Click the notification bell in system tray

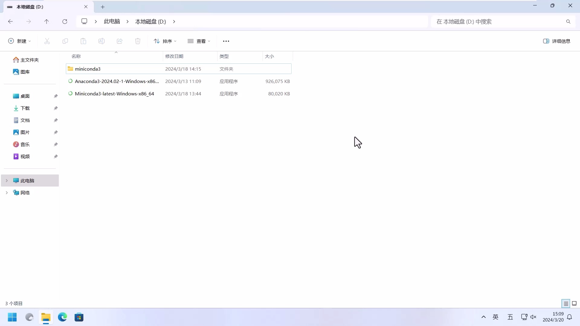point(569,317)
